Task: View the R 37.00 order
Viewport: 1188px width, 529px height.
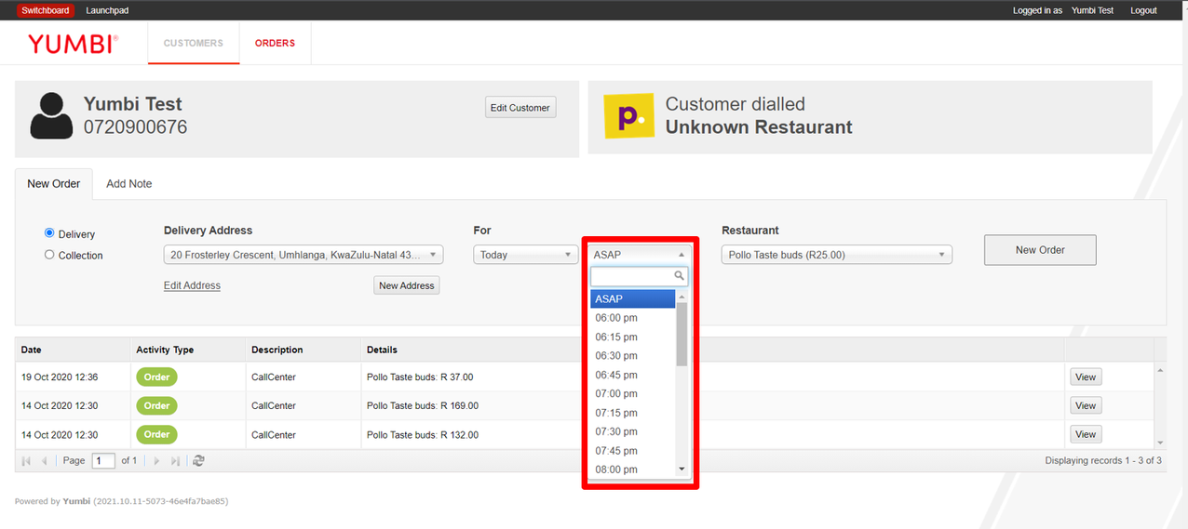Action: [x=1086, y=377]
